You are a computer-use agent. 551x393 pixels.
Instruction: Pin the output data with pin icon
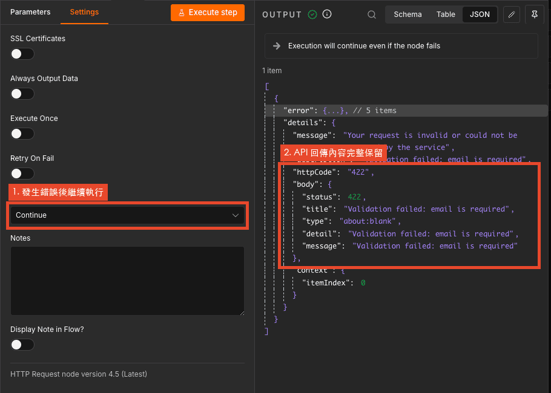tap(534, 15)
